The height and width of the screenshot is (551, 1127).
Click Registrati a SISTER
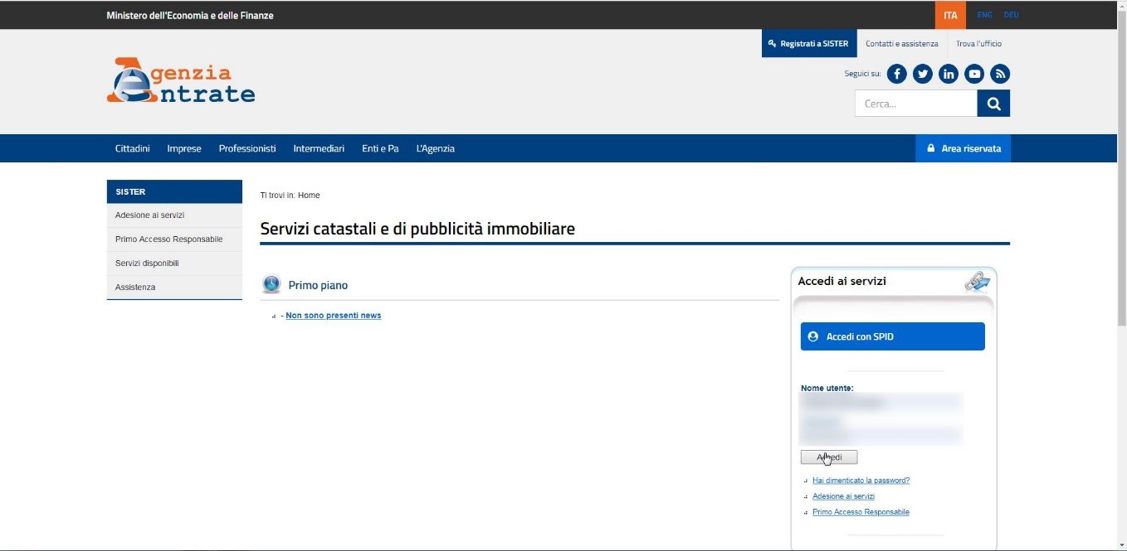[808, 43]
